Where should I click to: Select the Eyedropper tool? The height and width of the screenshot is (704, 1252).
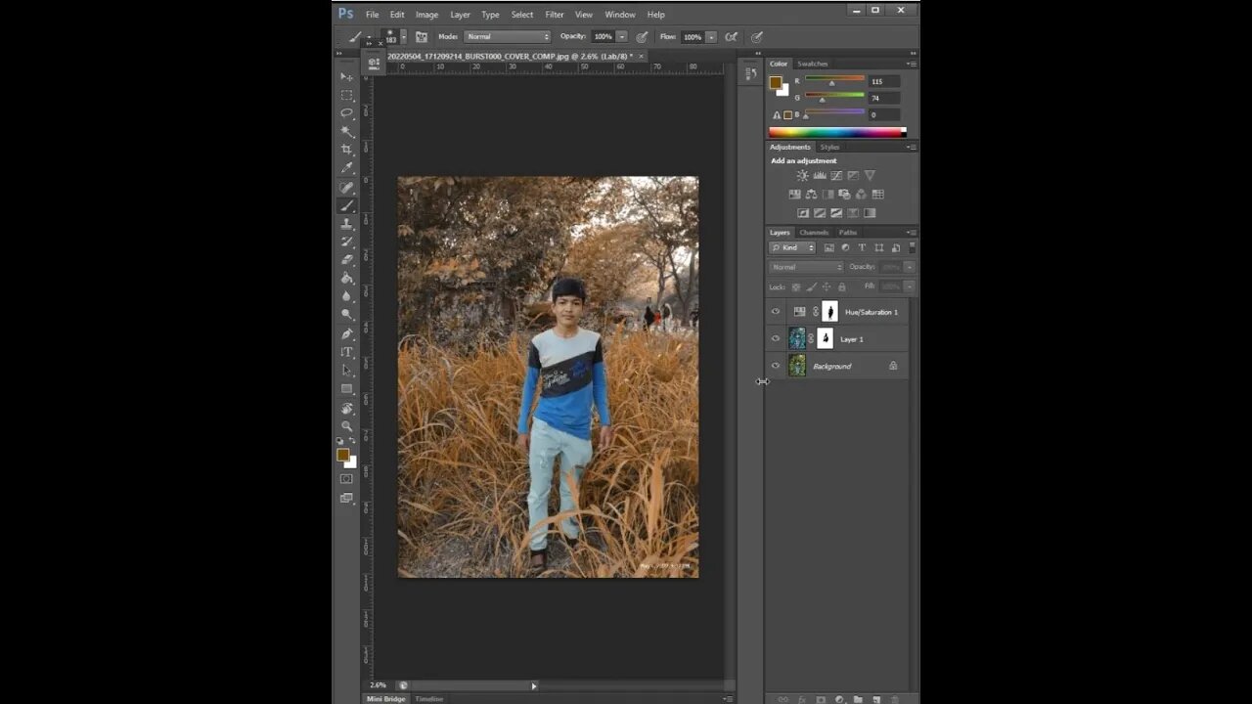[x=346, y=168]
